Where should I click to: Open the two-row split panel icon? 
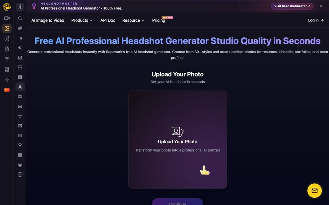[20, 67]
